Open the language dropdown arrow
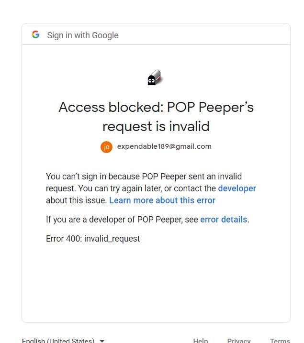Image resolution: width=304 pixels, height=343 pixels. click(102, 341)
